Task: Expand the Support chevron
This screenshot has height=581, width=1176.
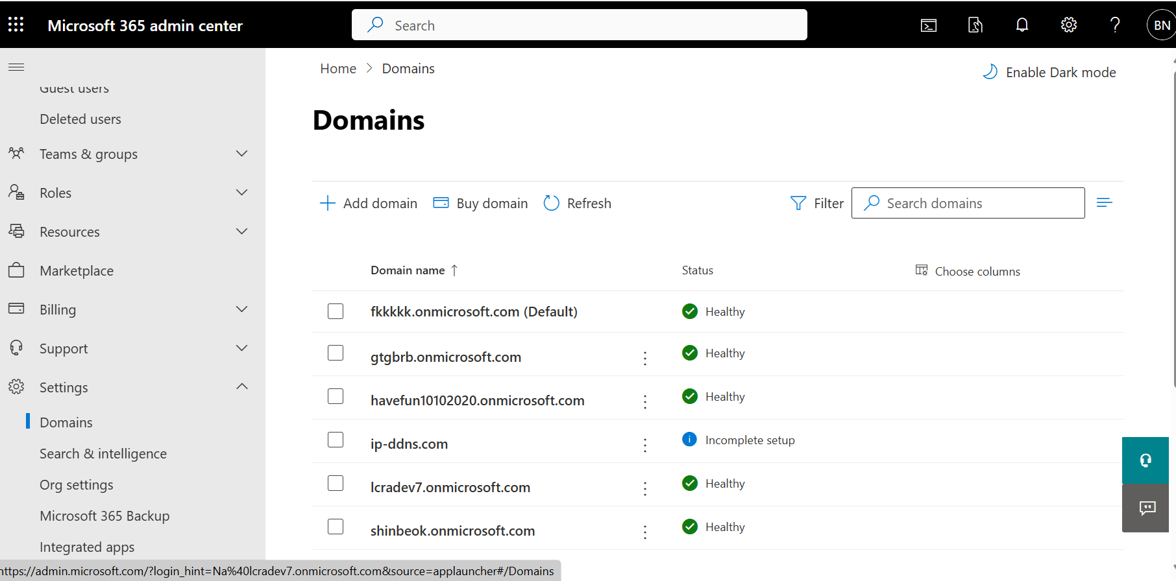Action: click(x=242, y=348)
